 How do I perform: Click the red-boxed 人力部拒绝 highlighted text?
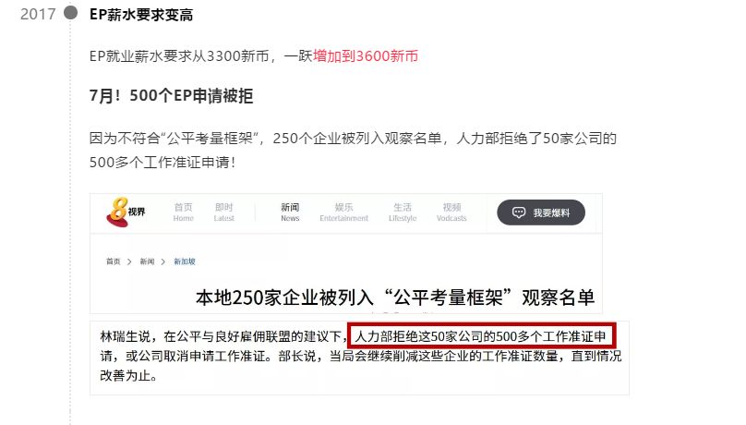(481, 336)
